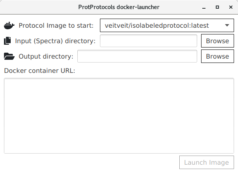Open the veitveit/isolabeledprotocol:latest combo box
Screen dimensions: 238x173
pyautogui.click(x=167, y=25)
